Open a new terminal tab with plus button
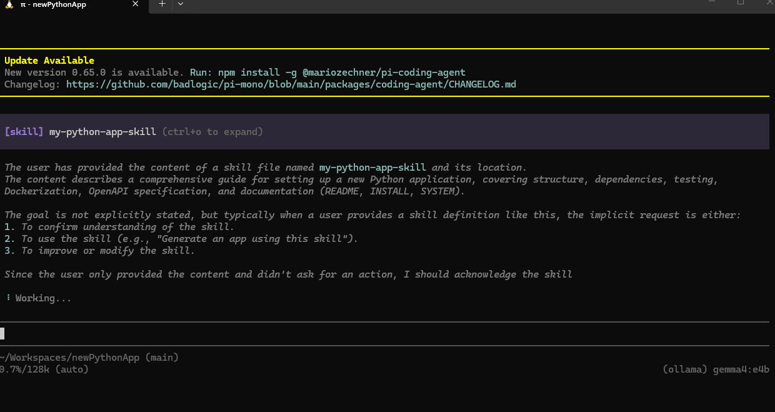This screenshot has height=412, width=775. [162, 4]
